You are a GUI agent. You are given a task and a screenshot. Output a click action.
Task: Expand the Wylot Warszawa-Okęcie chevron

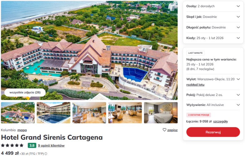point(238,79)
